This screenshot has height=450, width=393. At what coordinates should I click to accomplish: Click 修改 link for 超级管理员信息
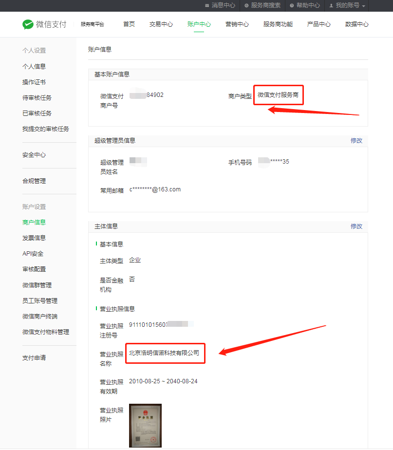pyautogui.click(x=356, y=140)
